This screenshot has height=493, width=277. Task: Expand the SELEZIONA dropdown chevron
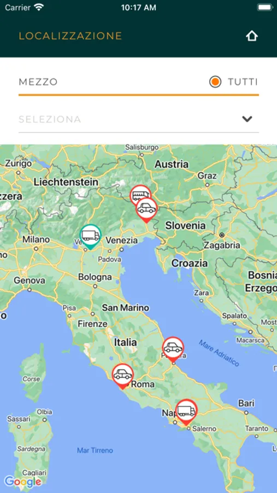point(247,119)
